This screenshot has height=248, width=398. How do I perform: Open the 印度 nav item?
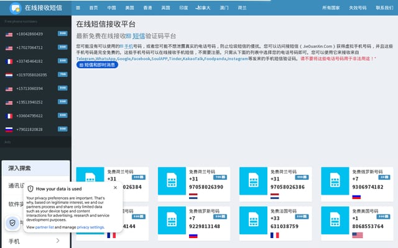(183, 8)
